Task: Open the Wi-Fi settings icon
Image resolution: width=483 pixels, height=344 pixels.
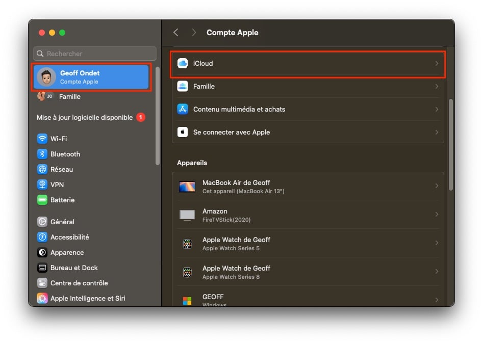Action: [x=42, y=139]
